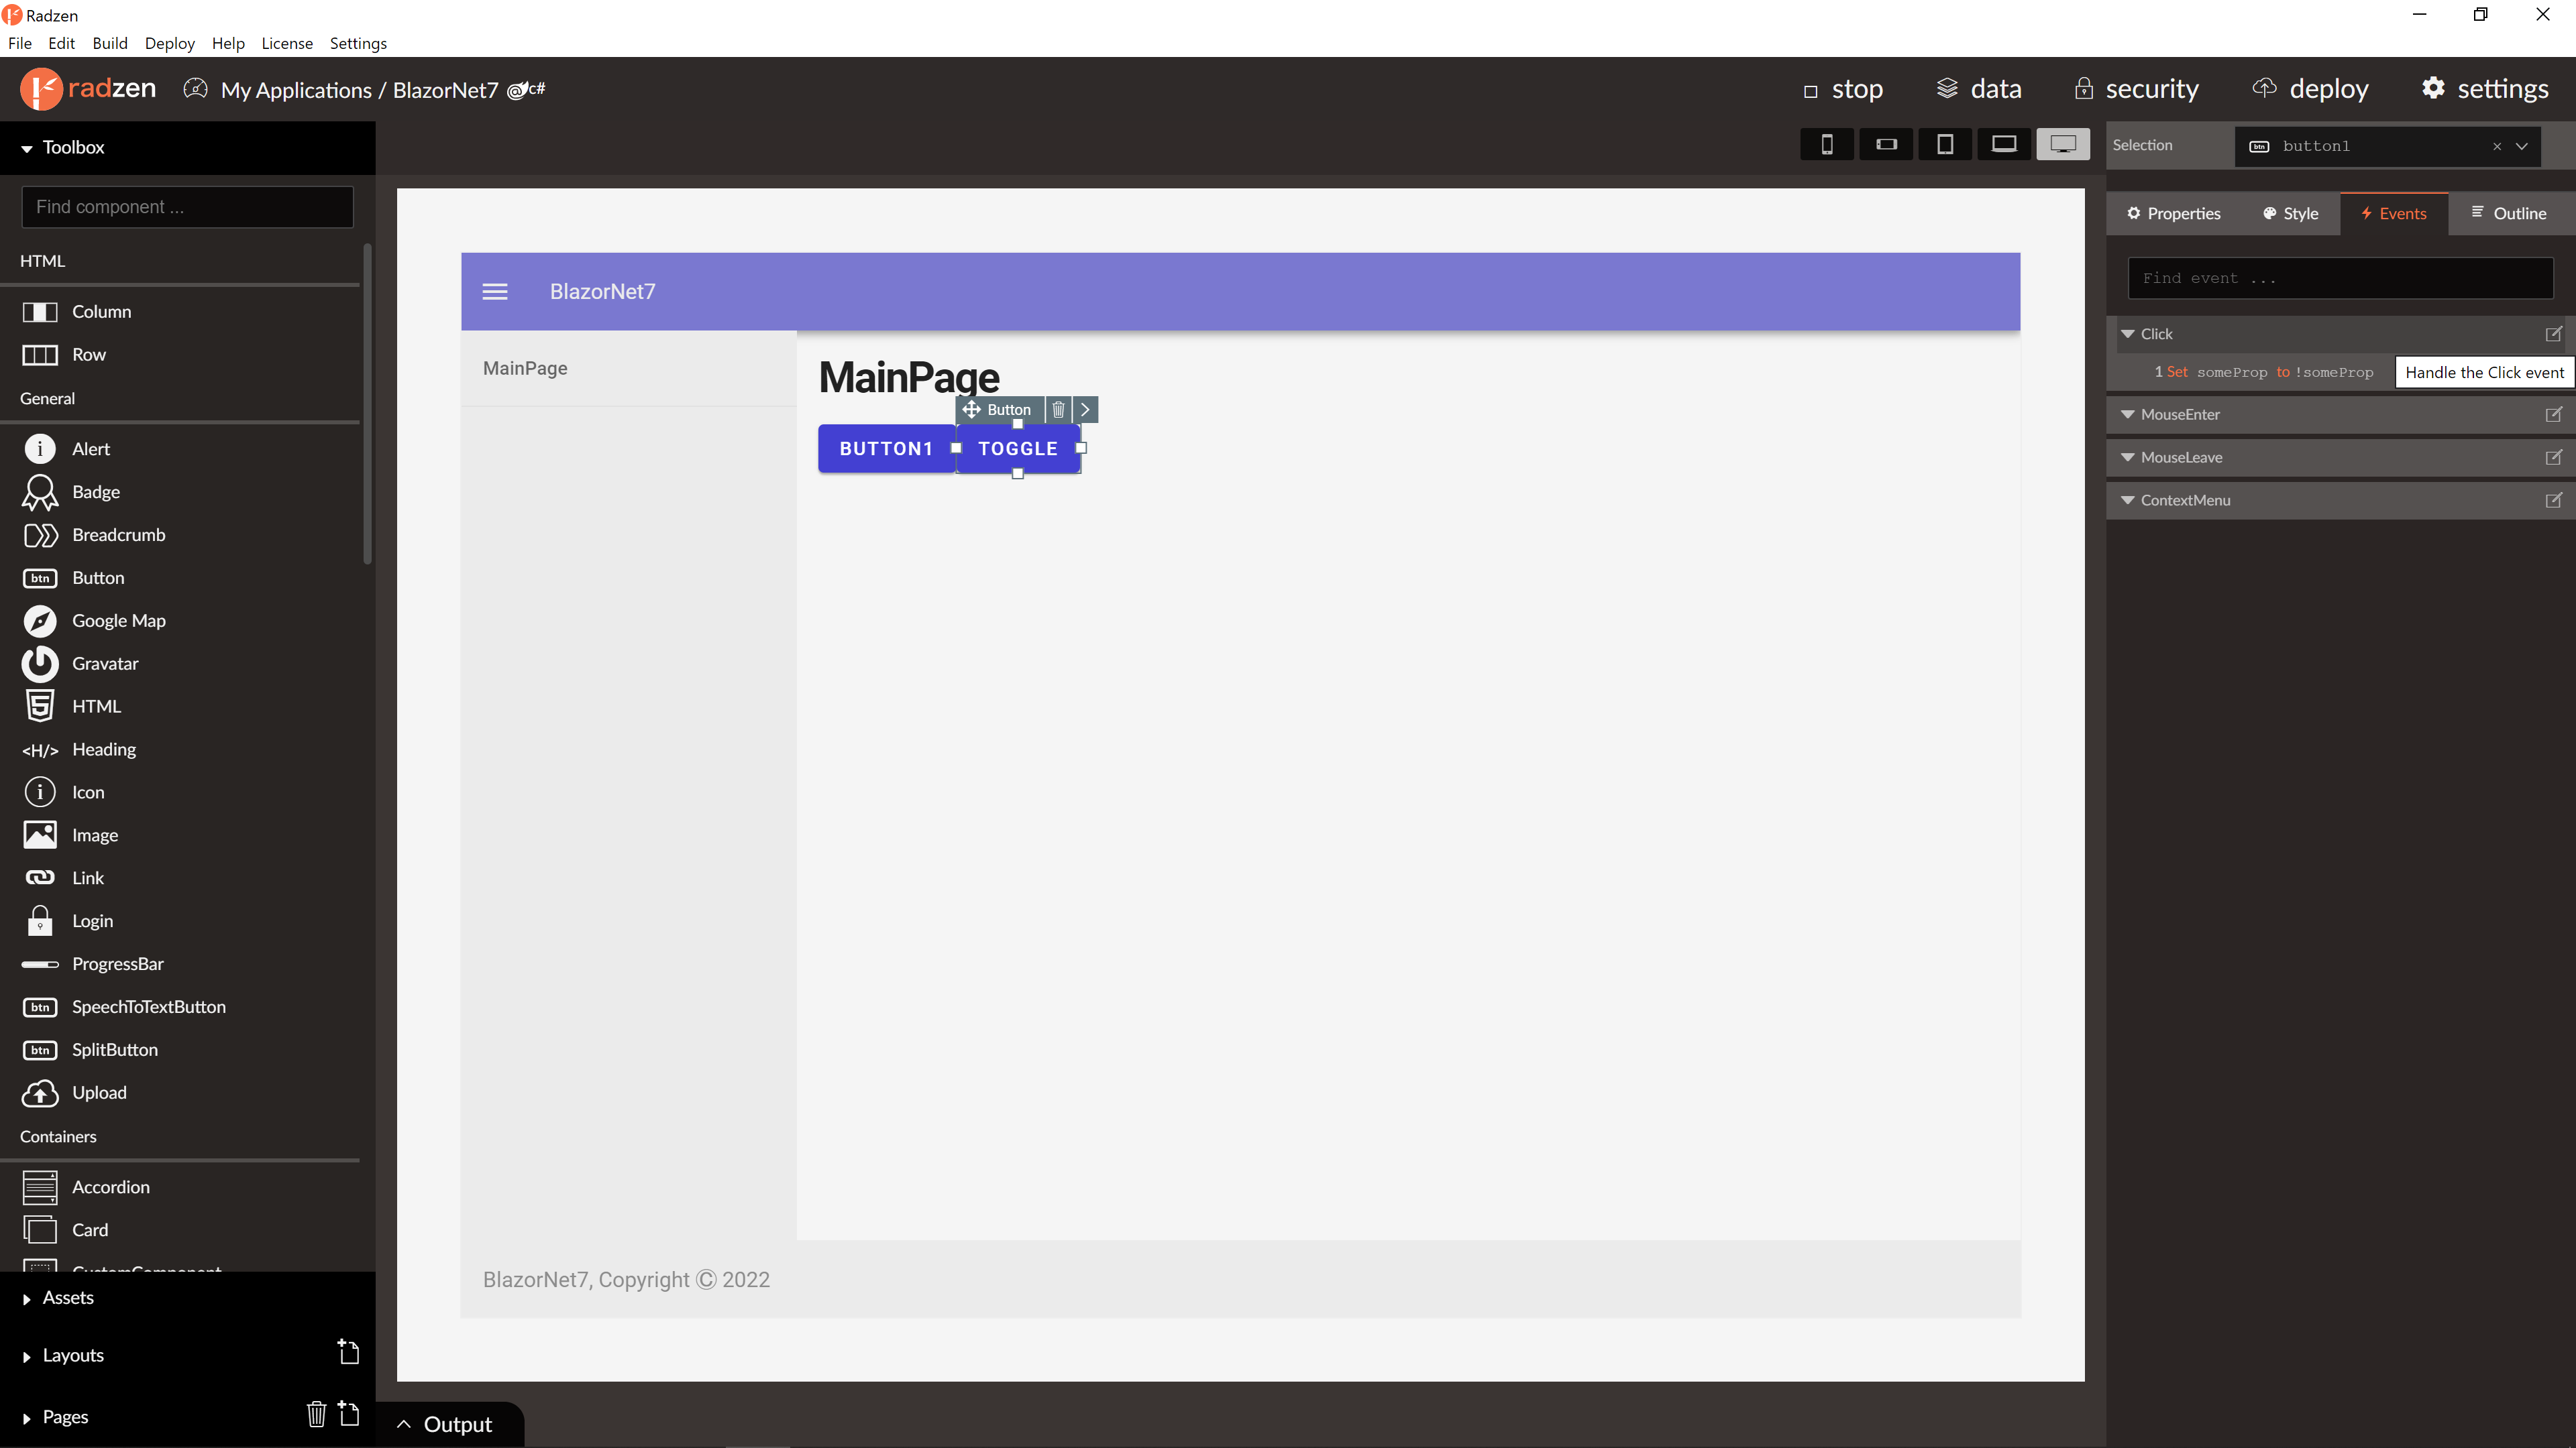Click the Handle the Click event button
The height and width of the screenshot is (1448, 2576).
point(2484,372)
